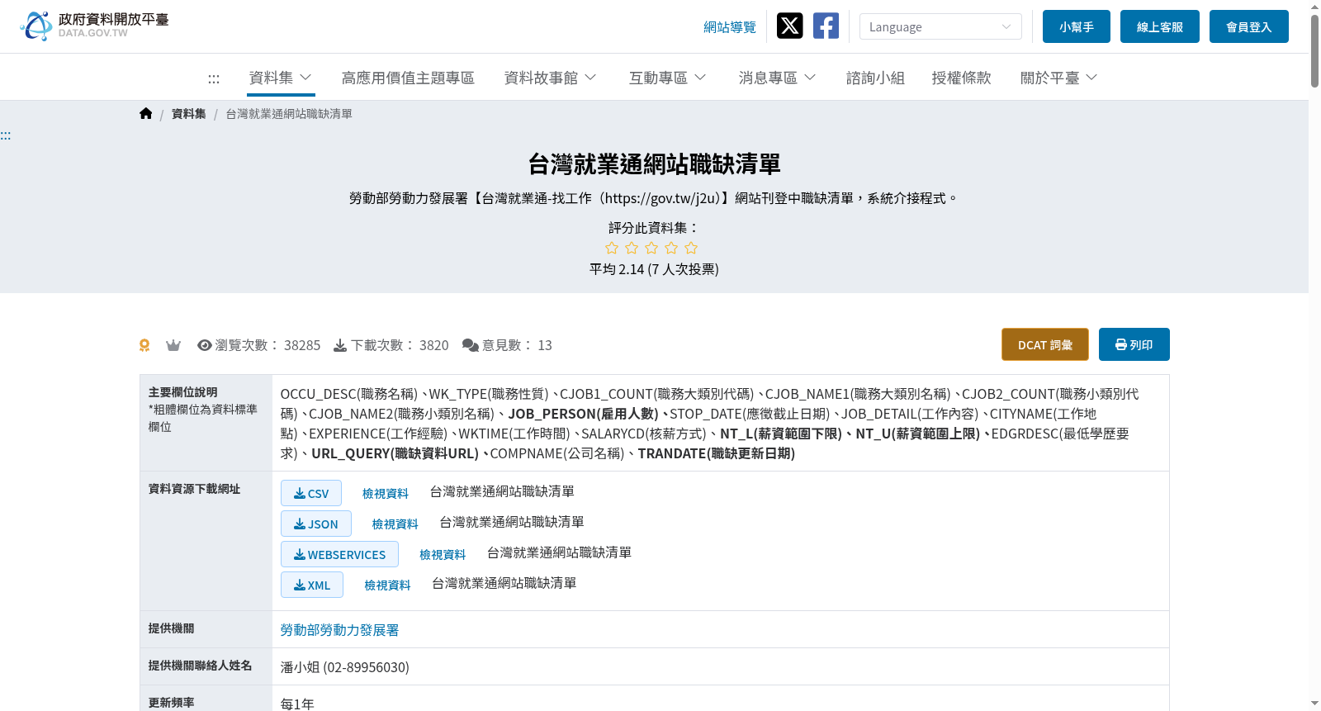Click the download icon for 下載次數

click(x=340, y=345)
